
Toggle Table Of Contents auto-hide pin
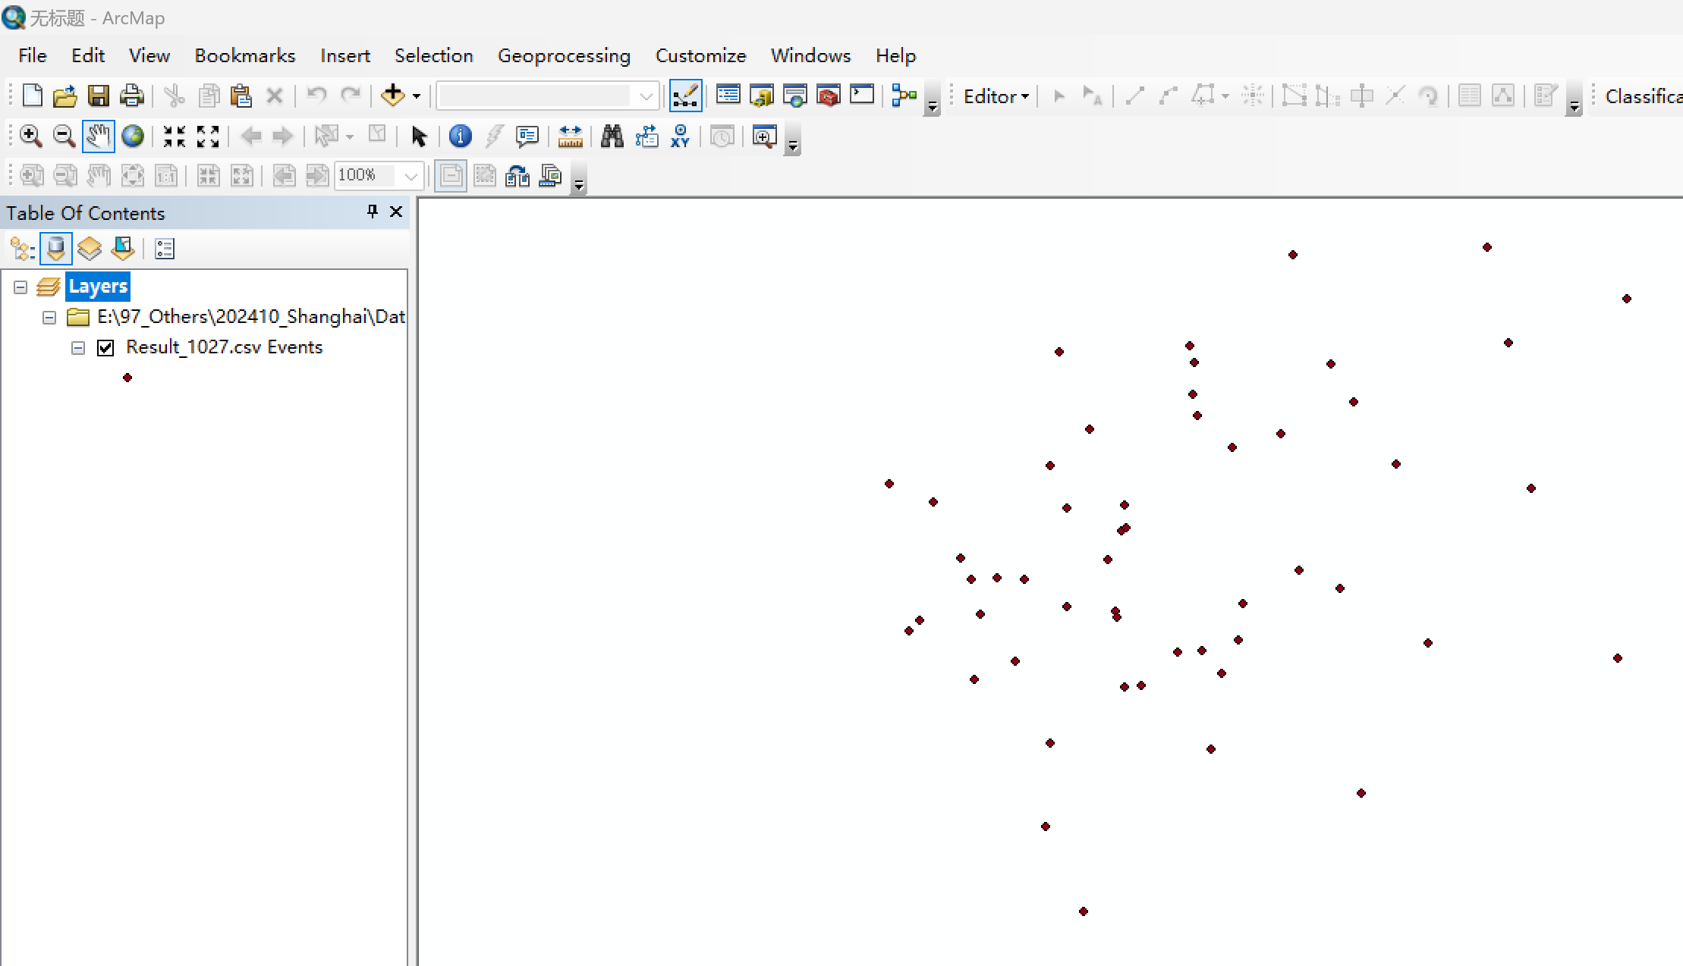point(372,212)
